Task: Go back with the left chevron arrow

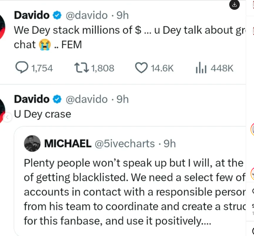Action: [x=6, y=118]
